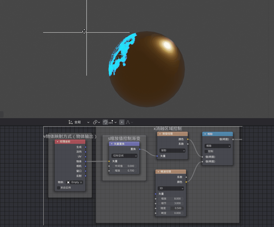Image resolution: width=274 pixels, height=227 pixels.
Task: Click the 置换 output socket
Action: pos(140,149)
